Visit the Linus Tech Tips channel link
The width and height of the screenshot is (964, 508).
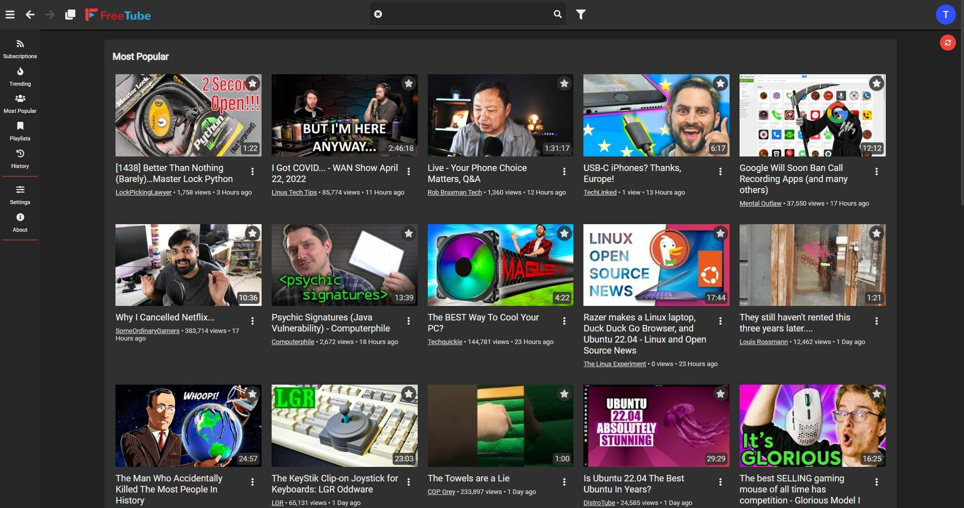point(294,193)
